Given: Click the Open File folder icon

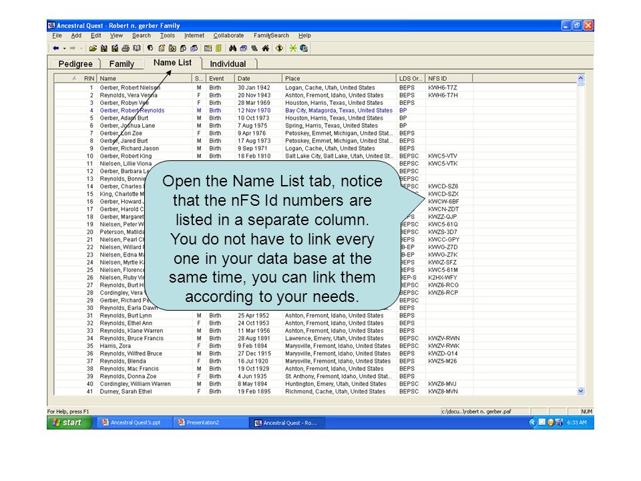Looking at the screenshot, I should pyautogui.click(x=93, y=48).
